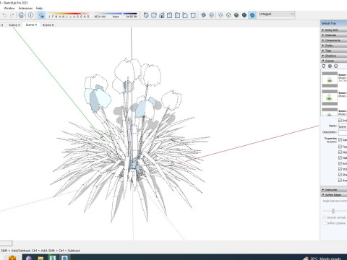Image resolution: width=347 pixels, height=260 pixels.
Task: Open the briefcase app in taskbar
Action: coord(12,258)
